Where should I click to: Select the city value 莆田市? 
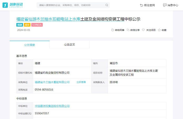coord(114,63)
